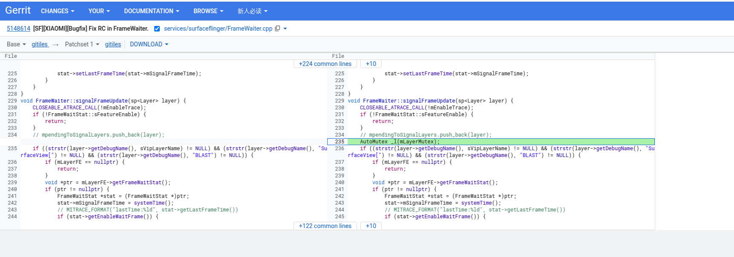Image resolution: width=734 pixels, height=257 pixels.
Task: Open the file path dropdown arrow
Action: [x=285, y=29]
